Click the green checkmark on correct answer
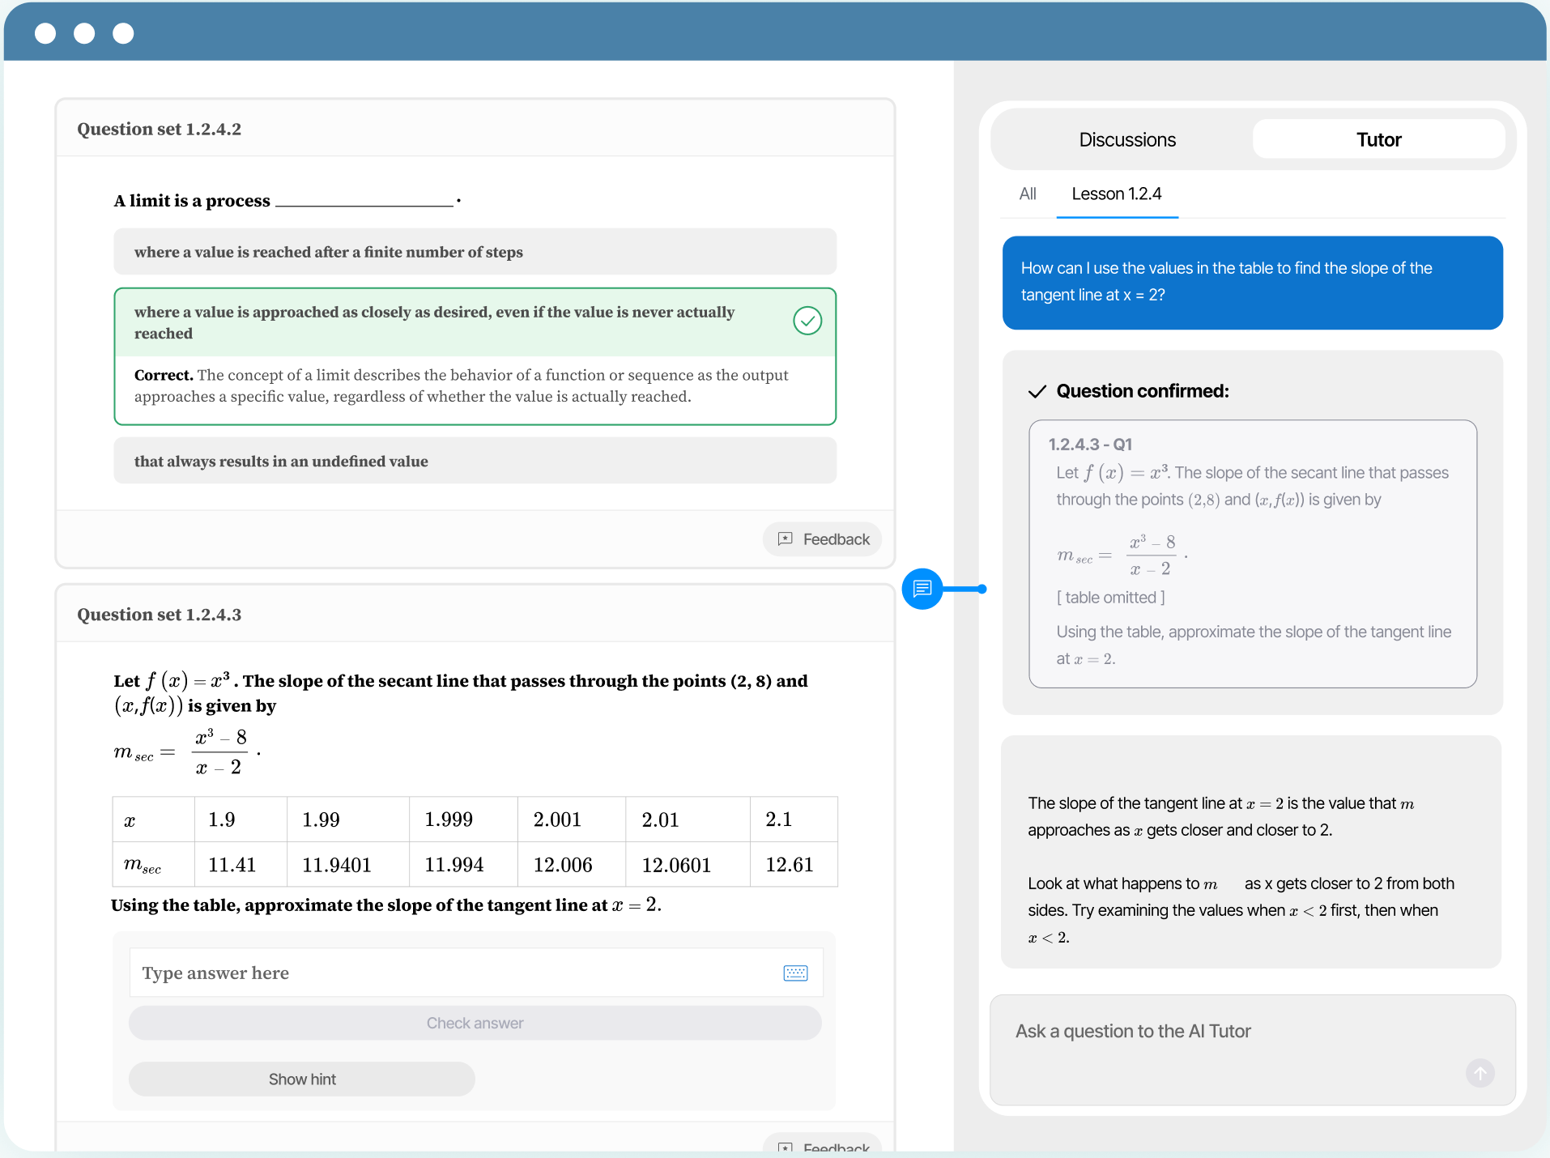Image resolution: width=1550 pixels, height=1158 pixels. coord(807,321)
